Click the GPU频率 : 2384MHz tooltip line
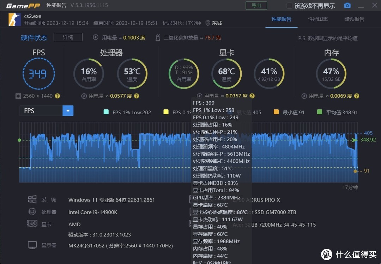This screenshot has width=381, height=264. pyautogui.click(x=217, y=198)
